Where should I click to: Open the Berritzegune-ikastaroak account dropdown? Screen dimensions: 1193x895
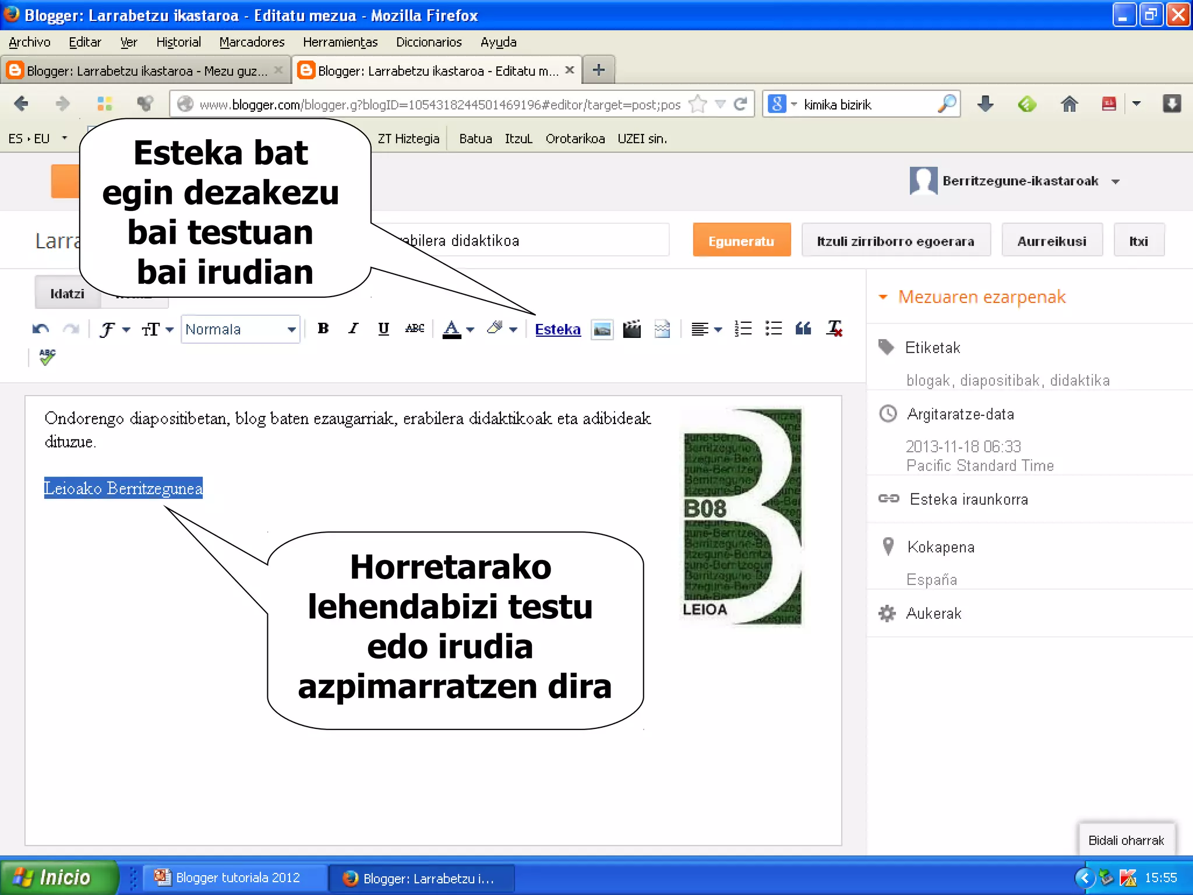pyautogui.click(x=1015, y=181)
